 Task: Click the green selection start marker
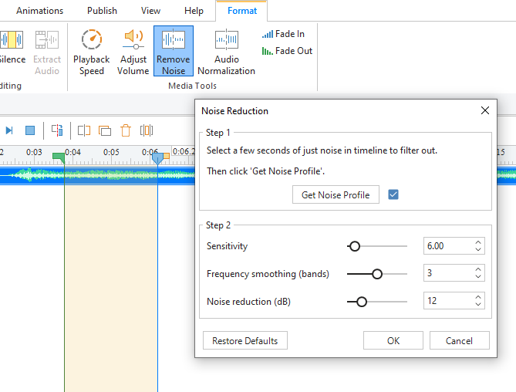coord(59,157)
